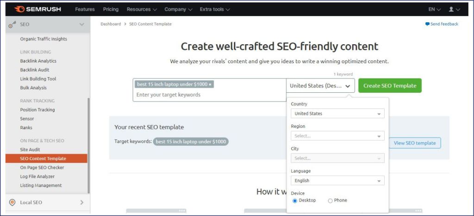Click the recent keyword tag best 15 inch laptop
Image resolution: width=474 pixels, height=216 pixels.
[x=191, y=142]
